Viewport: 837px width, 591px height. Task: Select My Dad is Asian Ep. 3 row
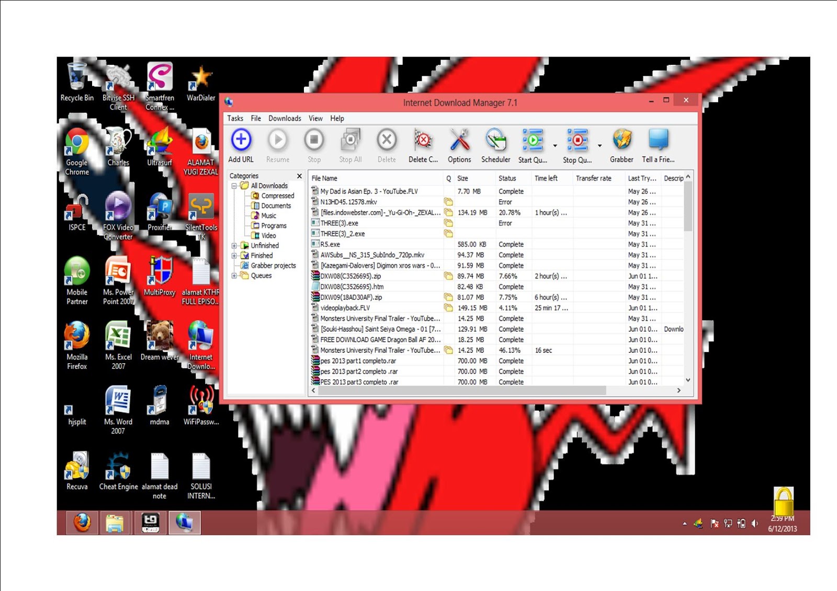[497, 191]
